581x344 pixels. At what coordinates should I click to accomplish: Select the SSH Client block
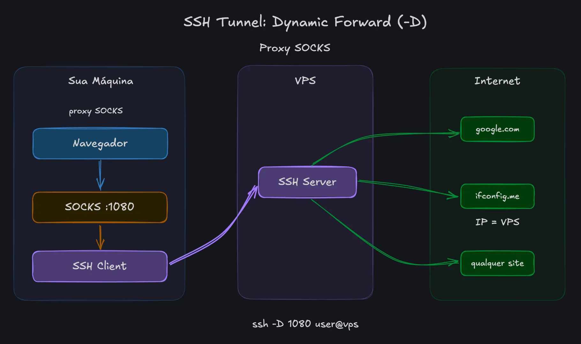pos(100,266)
